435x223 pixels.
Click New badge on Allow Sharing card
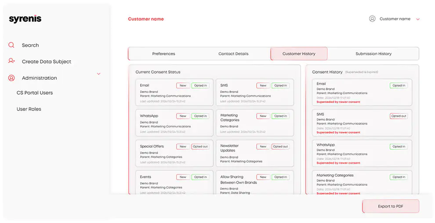[263, 177]
